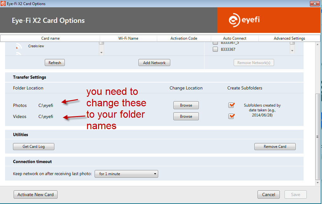322x204 pixels.
Task: Select the Wi-Fi Name column header
Action: [128, 38]
